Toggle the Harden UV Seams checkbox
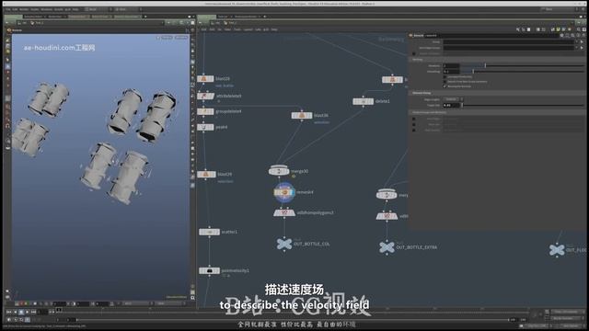Screen dimensions: 589x331 [414, 53]
